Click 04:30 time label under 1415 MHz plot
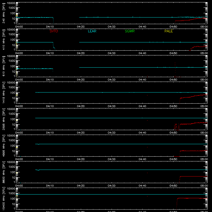The height and width of the screenshot is (212, 212). click(112, 106)
